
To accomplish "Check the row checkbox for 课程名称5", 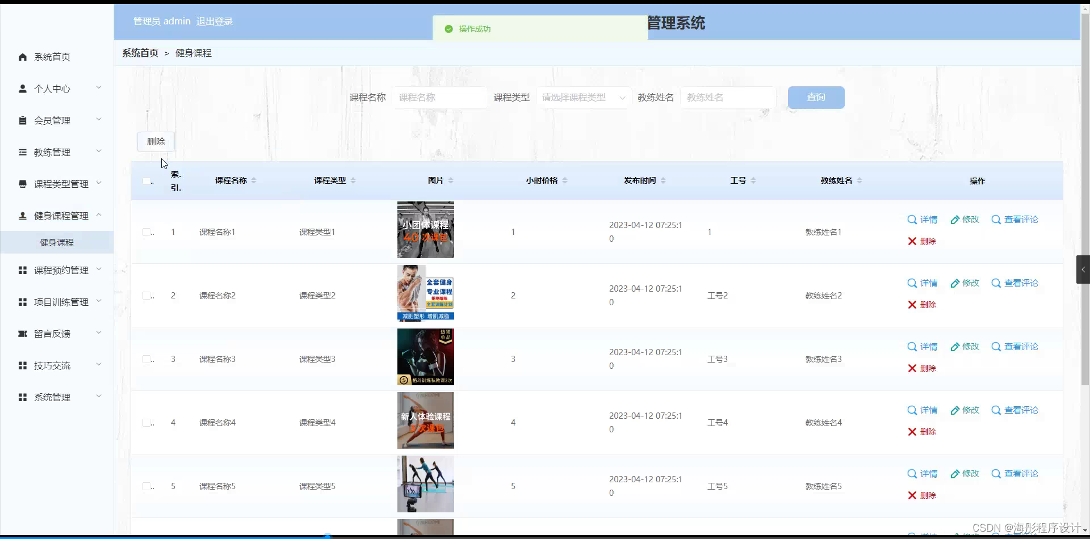I will (146, 486).
